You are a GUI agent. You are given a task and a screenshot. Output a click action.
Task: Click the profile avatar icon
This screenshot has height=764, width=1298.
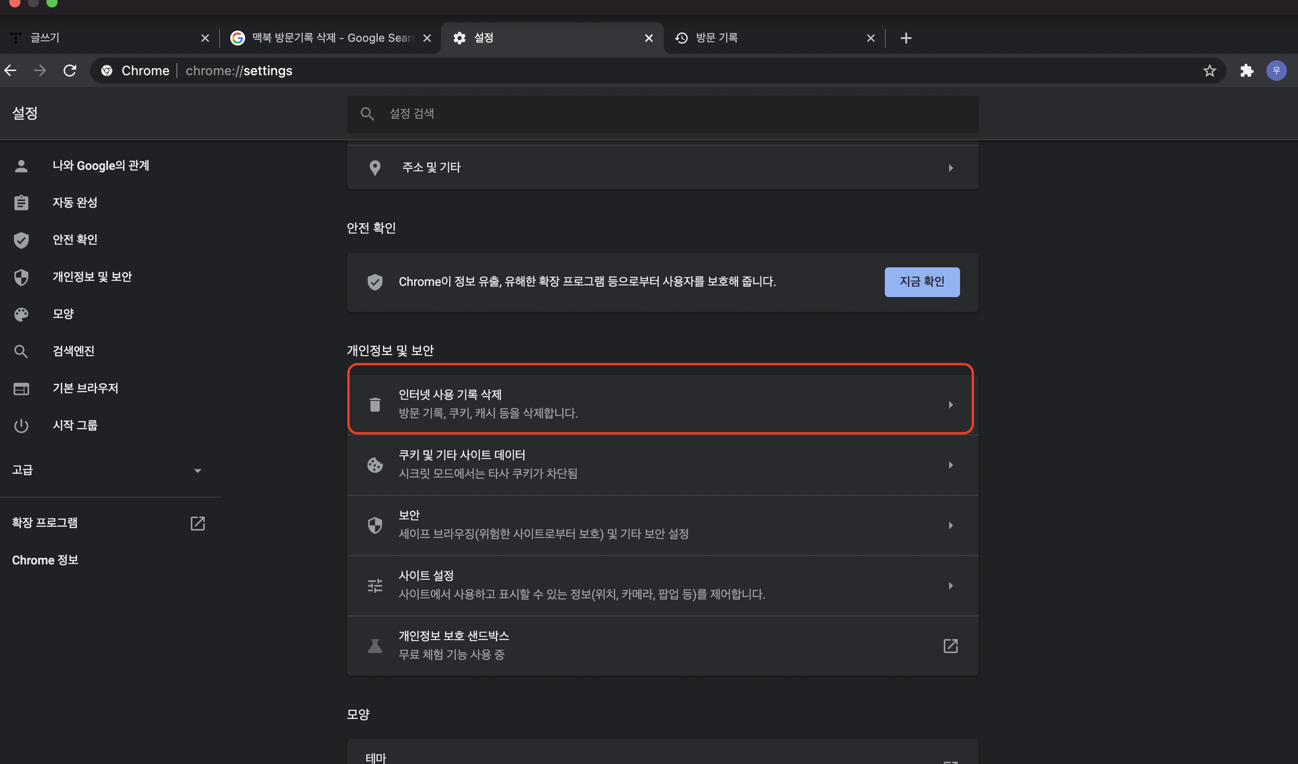click(1276, 71)
